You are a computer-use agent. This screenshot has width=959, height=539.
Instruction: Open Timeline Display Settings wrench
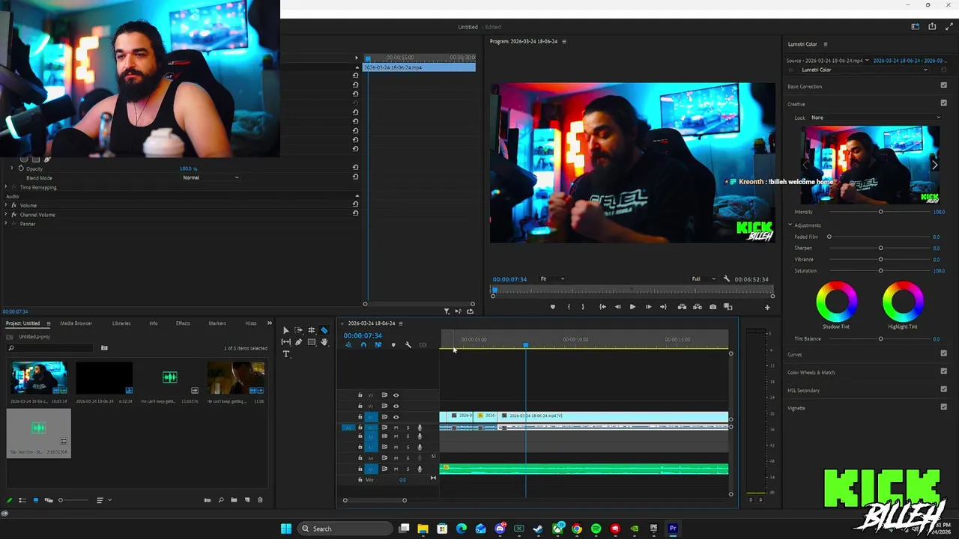click(x=408, y=345)
